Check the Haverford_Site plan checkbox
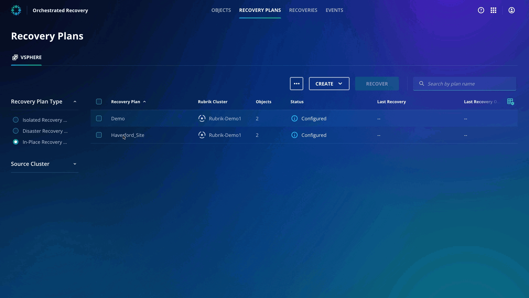This screenshot has height=298, width=529. click(99, 135)
